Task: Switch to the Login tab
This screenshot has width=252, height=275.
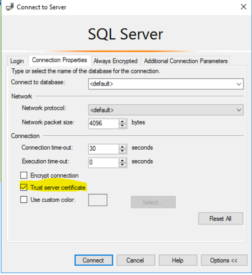Action: (x=17, y=61)
